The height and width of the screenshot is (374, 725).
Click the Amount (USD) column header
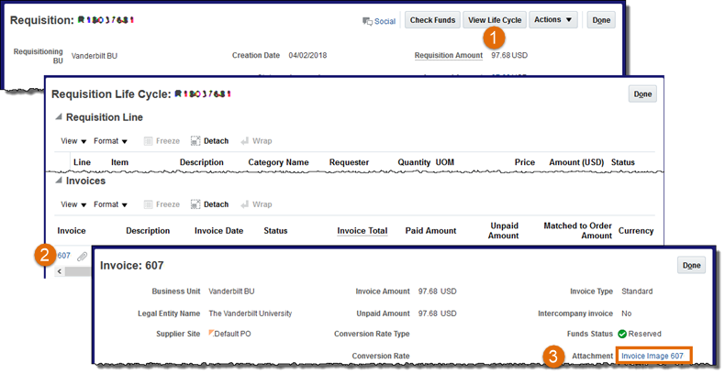point(576,162)
